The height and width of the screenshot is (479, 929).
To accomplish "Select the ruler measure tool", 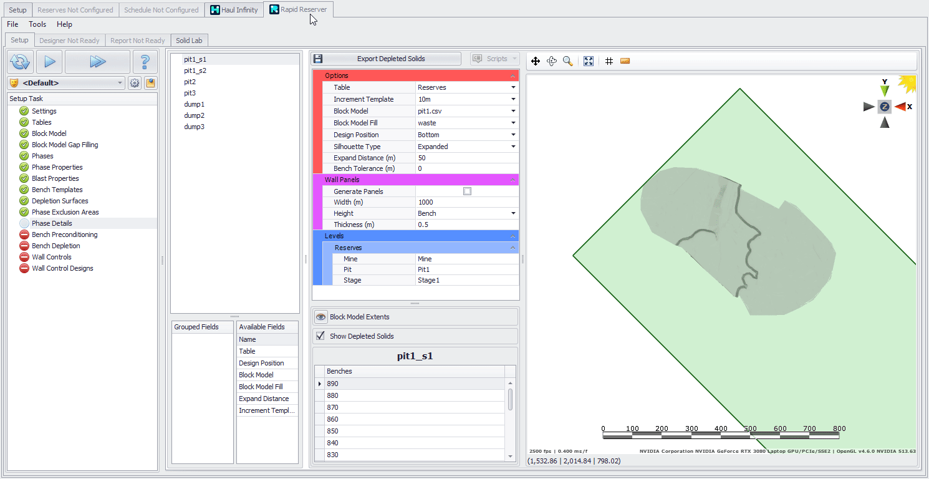I will (x=625, y=61).
